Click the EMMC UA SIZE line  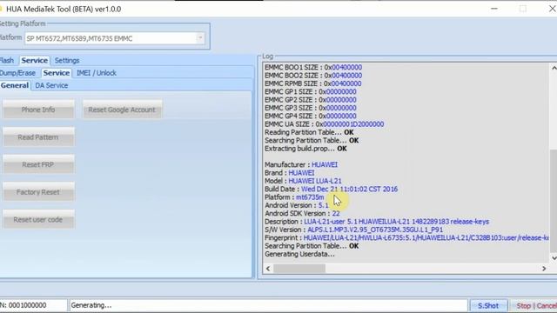coord(325,124)
